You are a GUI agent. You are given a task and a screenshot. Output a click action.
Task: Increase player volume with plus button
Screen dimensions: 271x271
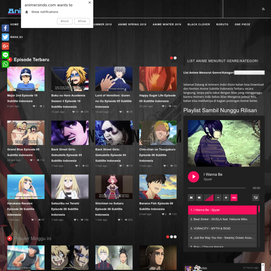(x=226, y=197)
